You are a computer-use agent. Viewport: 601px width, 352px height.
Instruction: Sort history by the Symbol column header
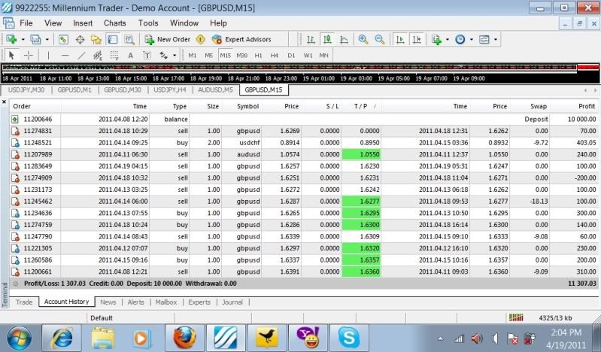pos(242,106)
